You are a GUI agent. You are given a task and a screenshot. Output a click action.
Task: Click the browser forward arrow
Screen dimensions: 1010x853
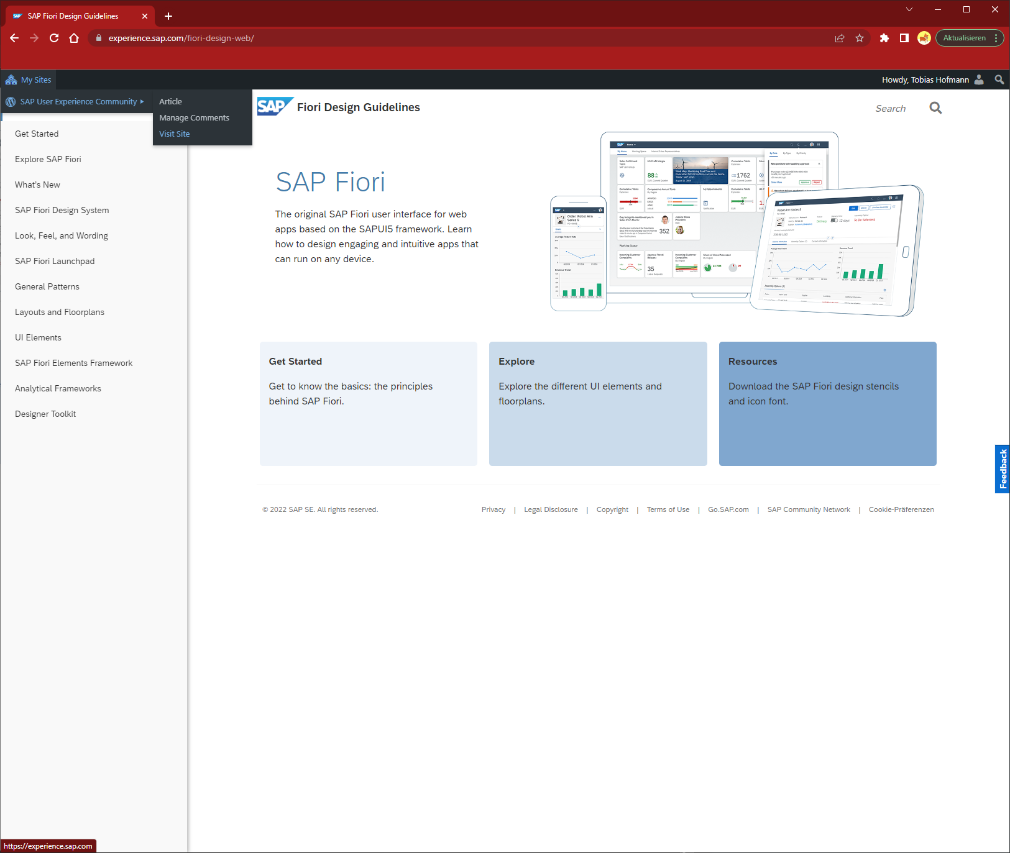tap(34, 38)
